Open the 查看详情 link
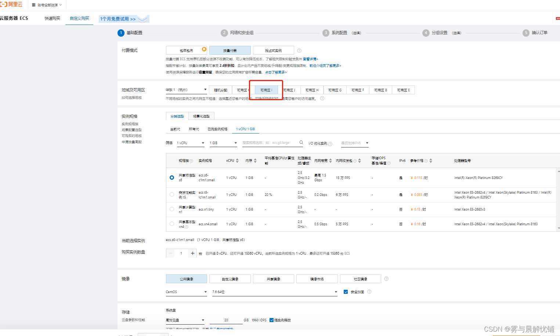Viewport: 560px width, 336px height. click(x=310, y=59)
